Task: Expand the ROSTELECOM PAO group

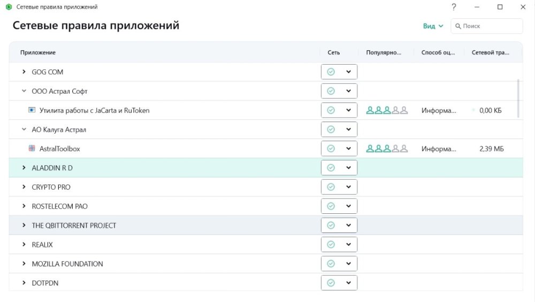Action: pyautogui.click(x=24, y=206)
